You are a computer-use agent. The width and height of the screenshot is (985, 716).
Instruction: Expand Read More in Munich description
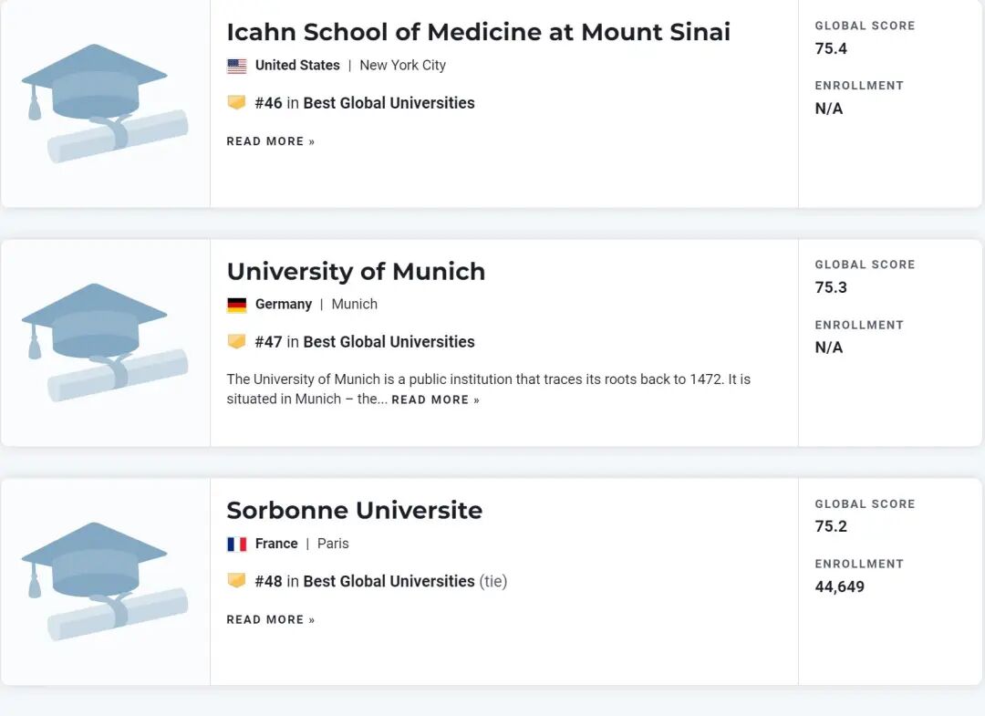pyautogui.click(x=435, y=400)
